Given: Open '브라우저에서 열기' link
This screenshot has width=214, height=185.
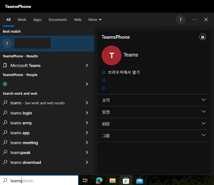Looking at the screenshot, I should (124, 72).
